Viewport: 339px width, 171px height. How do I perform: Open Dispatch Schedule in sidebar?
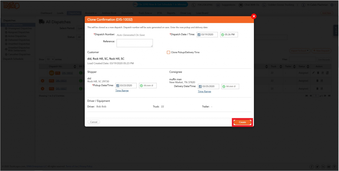click(13, 59)
